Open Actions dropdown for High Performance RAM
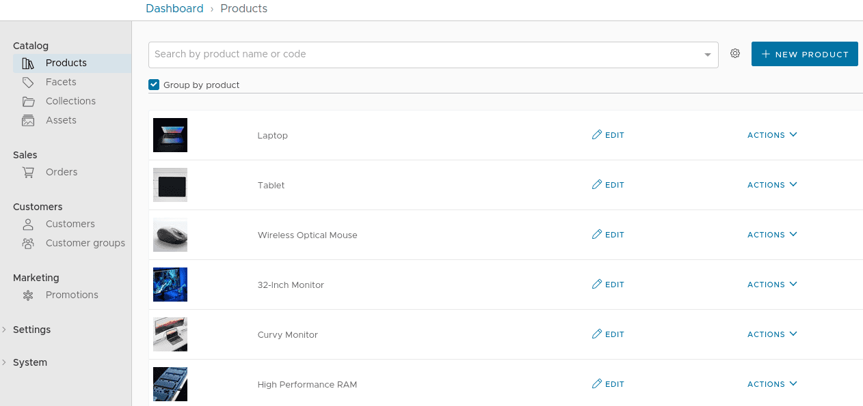The height and width of the screenshot is (406, 863). point(772,384)
